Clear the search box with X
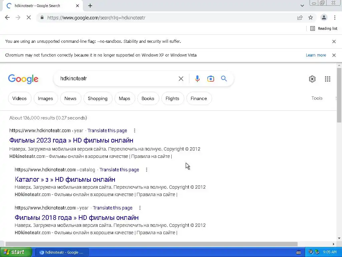Screen dimensions: 342x257 (x=181, y=79)
